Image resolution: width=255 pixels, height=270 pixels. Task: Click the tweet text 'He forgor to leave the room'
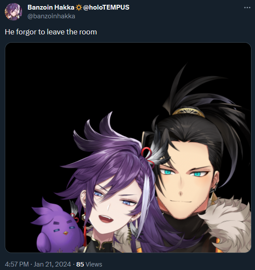point(51,32)
